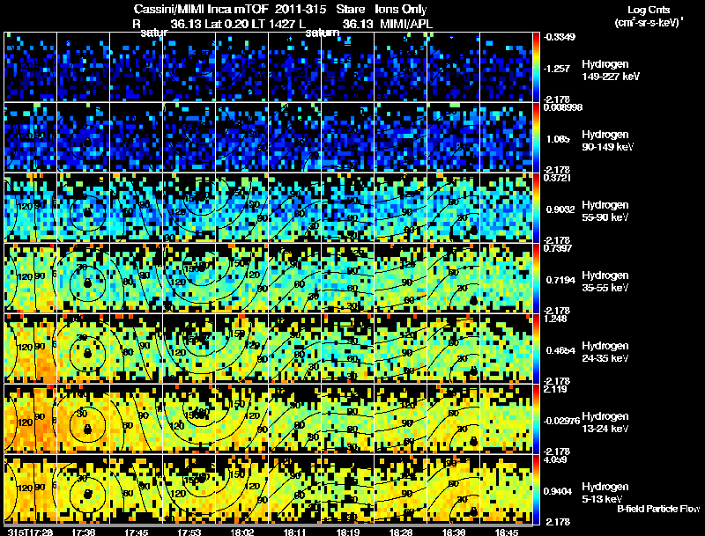Click the '2011-315' date in the title
The image size is (705, 536).
pyautogui.click(x=300, y=9)
